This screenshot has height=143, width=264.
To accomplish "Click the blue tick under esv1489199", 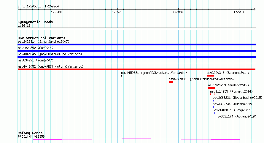I will coord(215,113).
